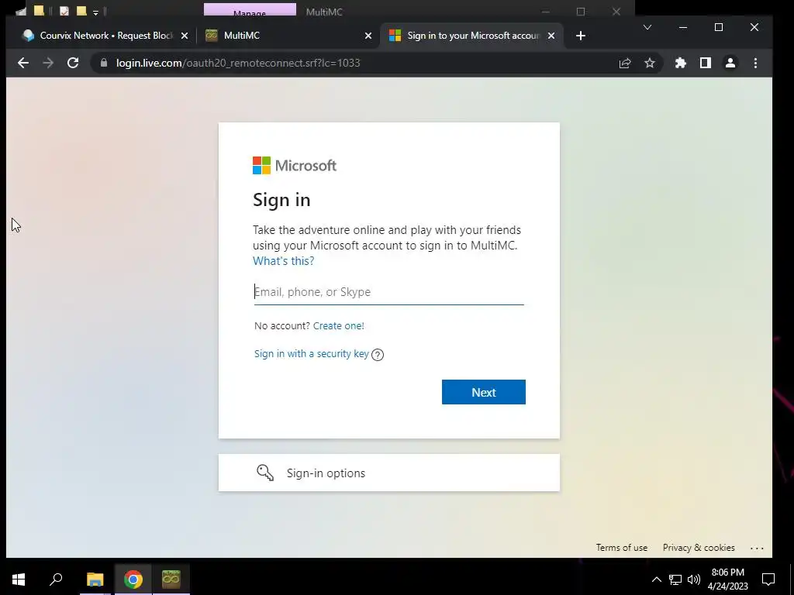The image size is (794, 595).
Task: Minimize the Chrome window
Action: 682,27
